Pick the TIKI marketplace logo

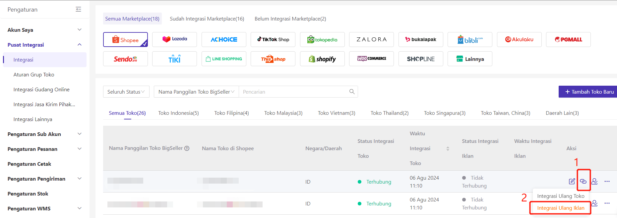coord(174,59)
